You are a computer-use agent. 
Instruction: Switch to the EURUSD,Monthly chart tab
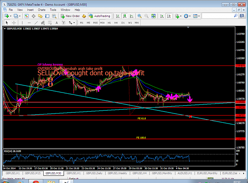207,173
